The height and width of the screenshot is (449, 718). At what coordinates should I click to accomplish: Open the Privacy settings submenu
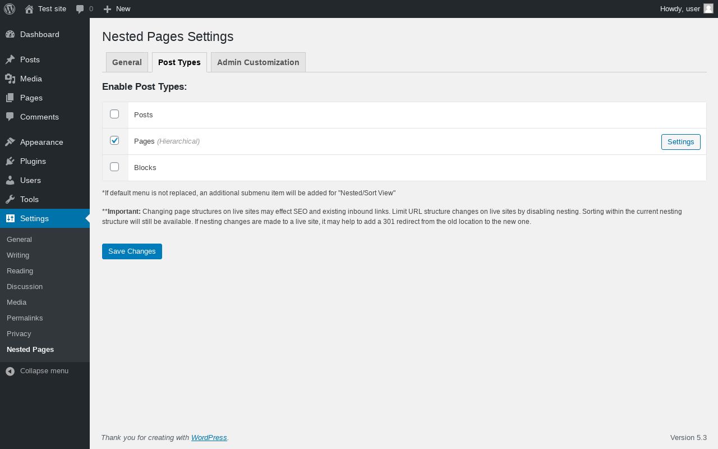(x=19, y=334)
